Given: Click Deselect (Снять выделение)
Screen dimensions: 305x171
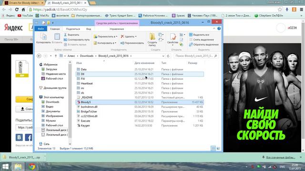Looking at the screenshot, I should point(202,39).
